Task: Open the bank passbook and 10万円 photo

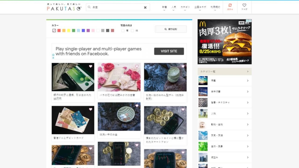Action: click(73, 77)
